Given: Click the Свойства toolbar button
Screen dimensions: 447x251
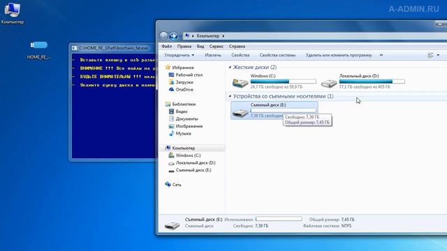Looking at the screenshot, I should pyautogui.click(x=240, y=55).
